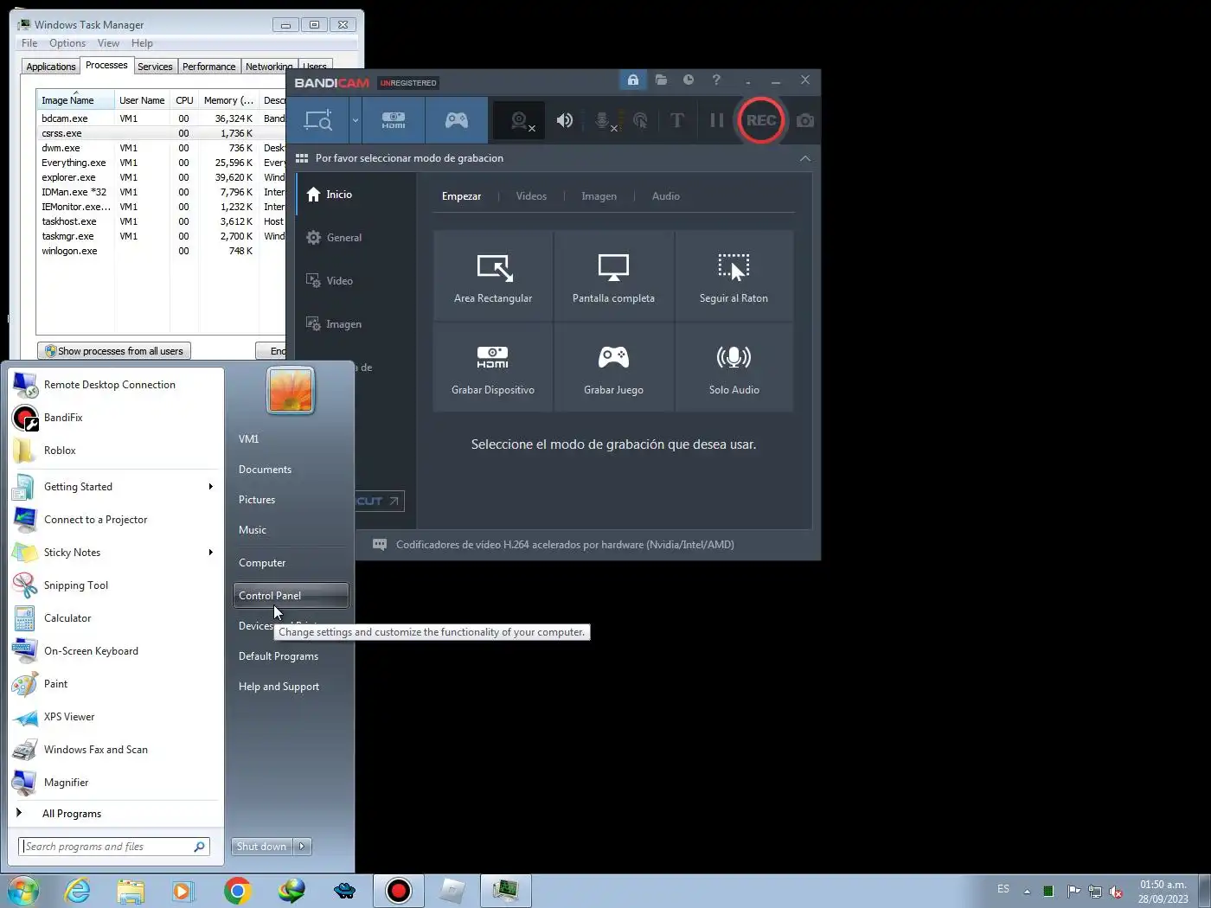Start recording with the REC button

point(761,120)
